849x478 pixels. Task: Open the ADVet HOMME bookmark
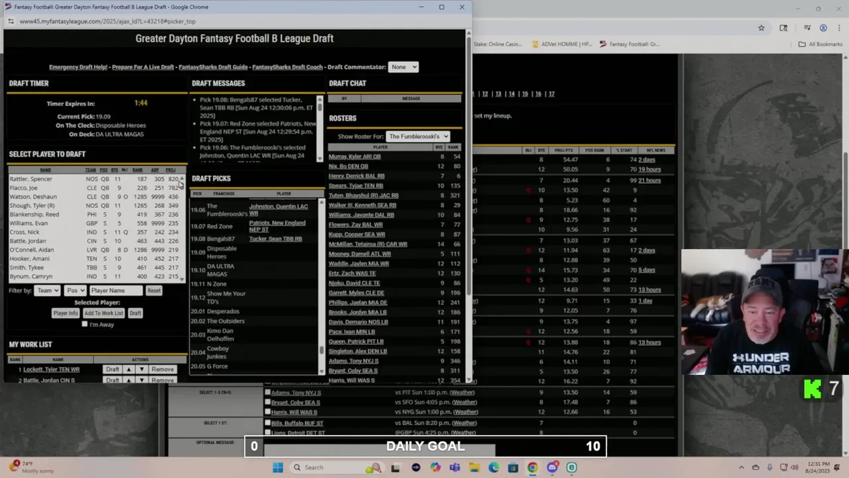coord(562,44)
